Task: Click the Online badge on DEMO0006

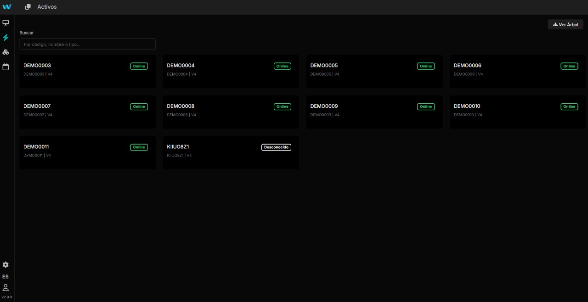Action: tap(569, 66)
